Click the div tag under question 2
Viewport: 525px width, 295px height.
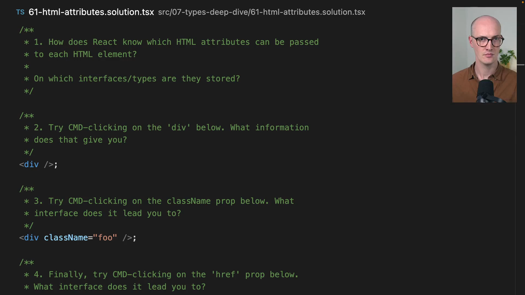click(x=31, y=164)
